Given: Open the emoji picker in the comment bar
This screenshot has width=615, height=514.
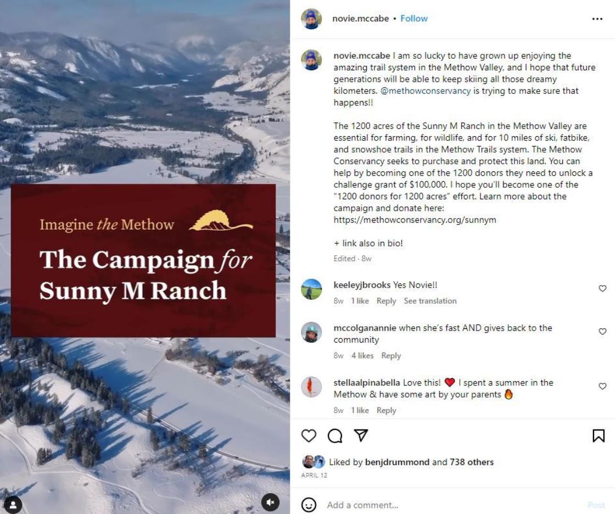Looking at the screenshot, I should tap(309, 505).
